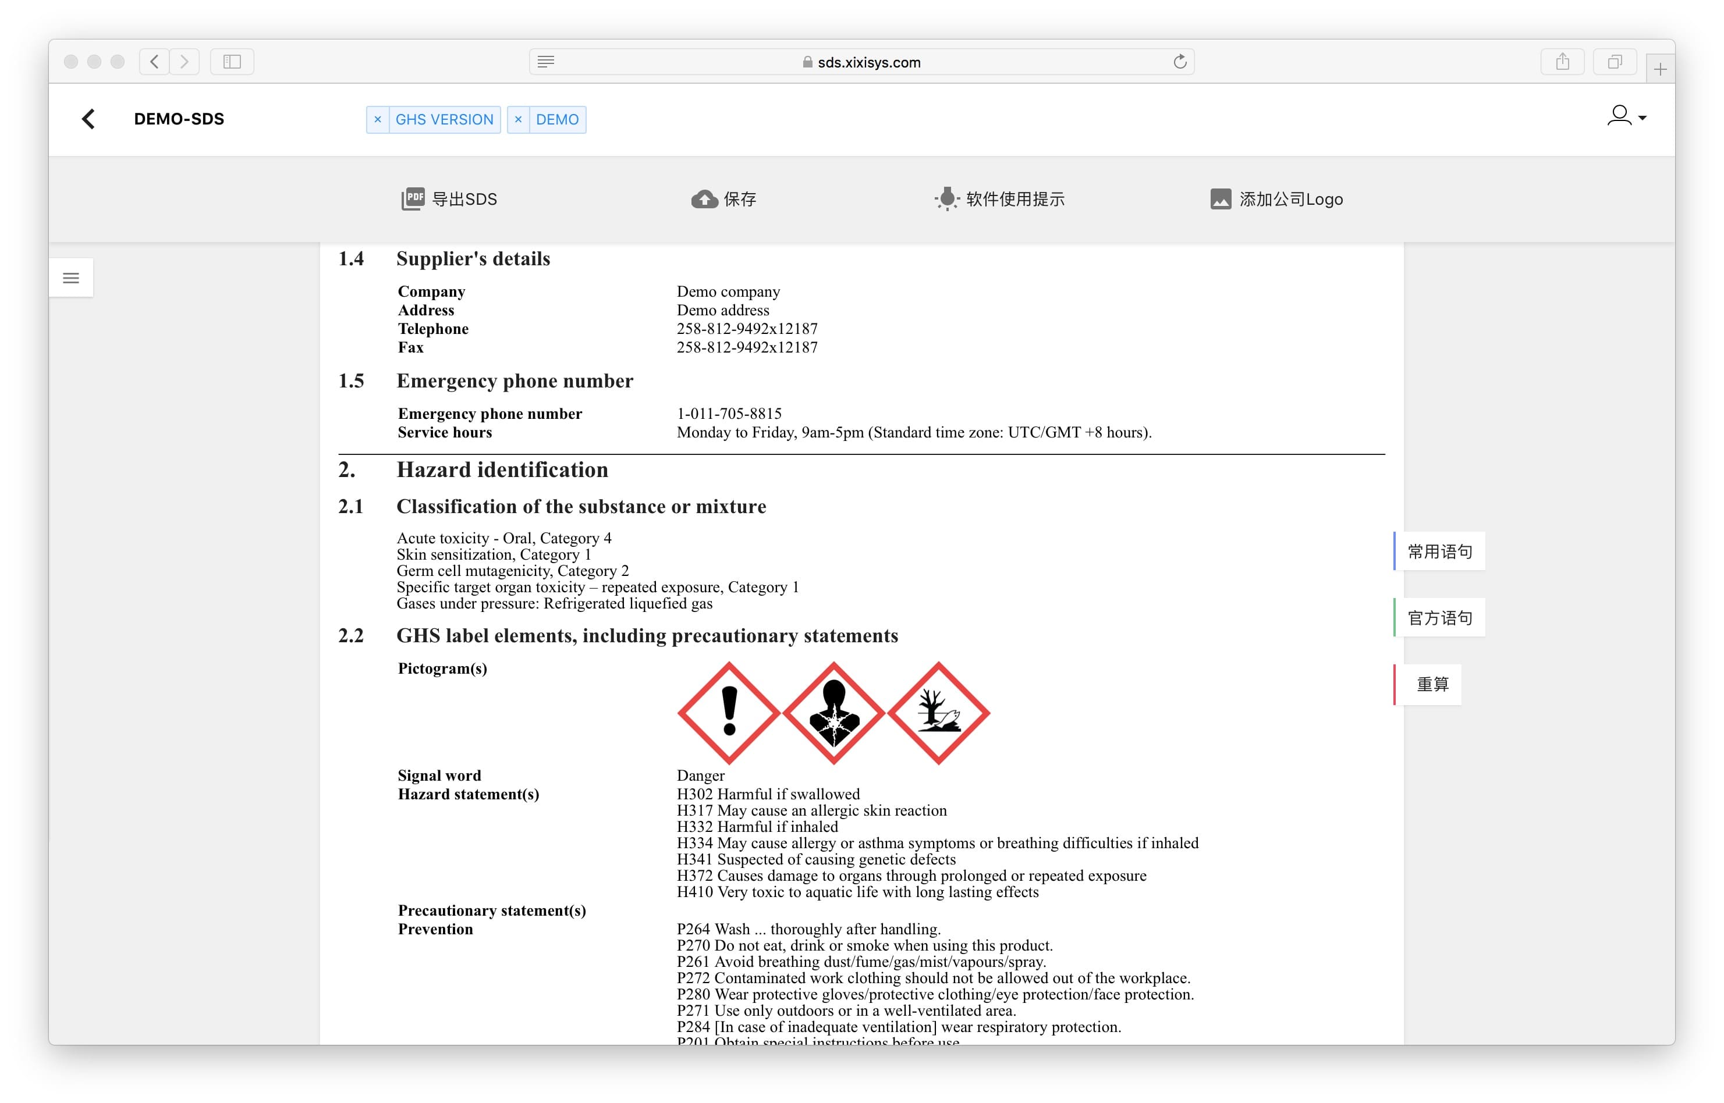
Task: Toggle the Safari sidebar button
Action: point(232,62)
